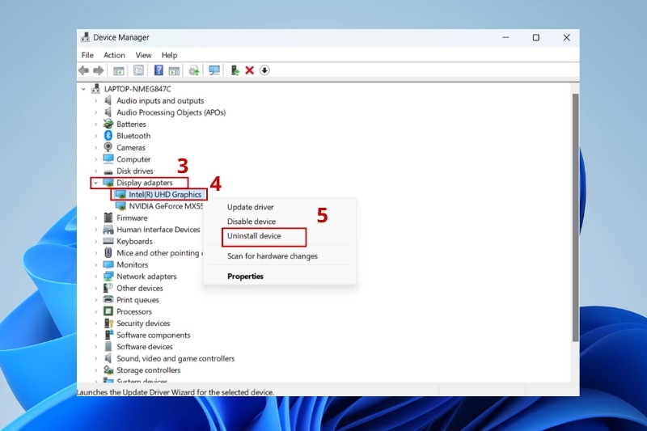This screenshot has height=431, width=647.
Task: Click the vertical scrollbar thumb
Action: [x=575, y=218]
